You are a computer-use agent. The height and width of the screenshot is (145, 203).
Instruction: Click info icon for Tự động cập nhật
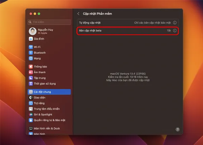175,23
